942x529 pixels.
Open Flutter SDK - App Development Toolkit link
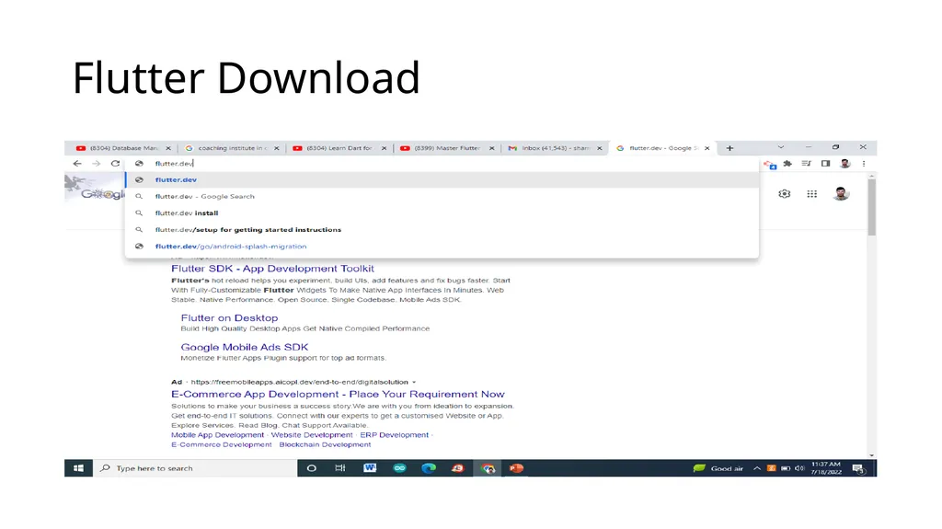tap(272, 269)
